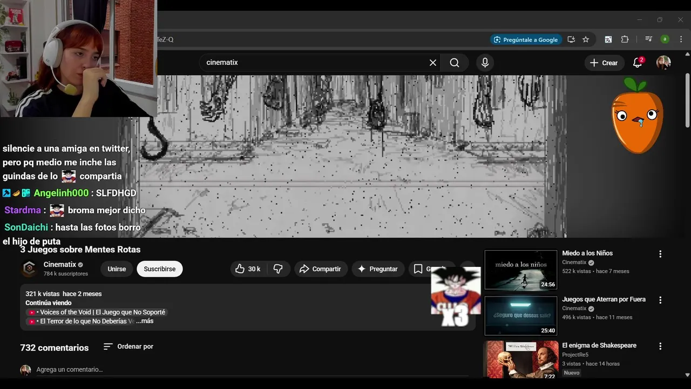
Task: Open the Chrome profile avatar 'a'
Action: tap(665, 39)
